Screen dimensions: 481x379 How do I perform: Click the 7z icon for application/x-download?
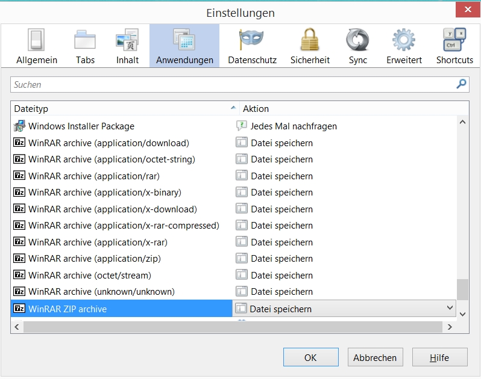coord(19,209)
